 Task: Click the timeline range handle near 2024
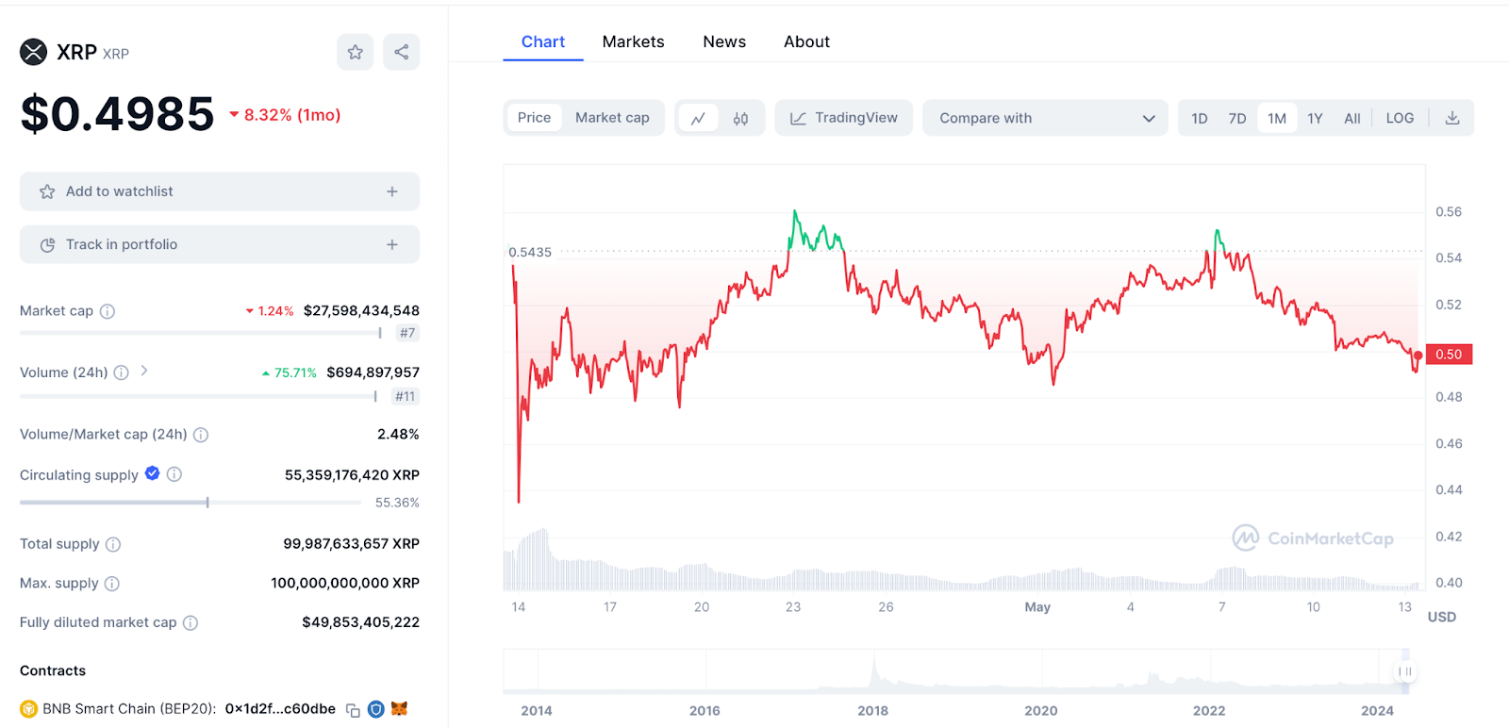[1405, 671]
